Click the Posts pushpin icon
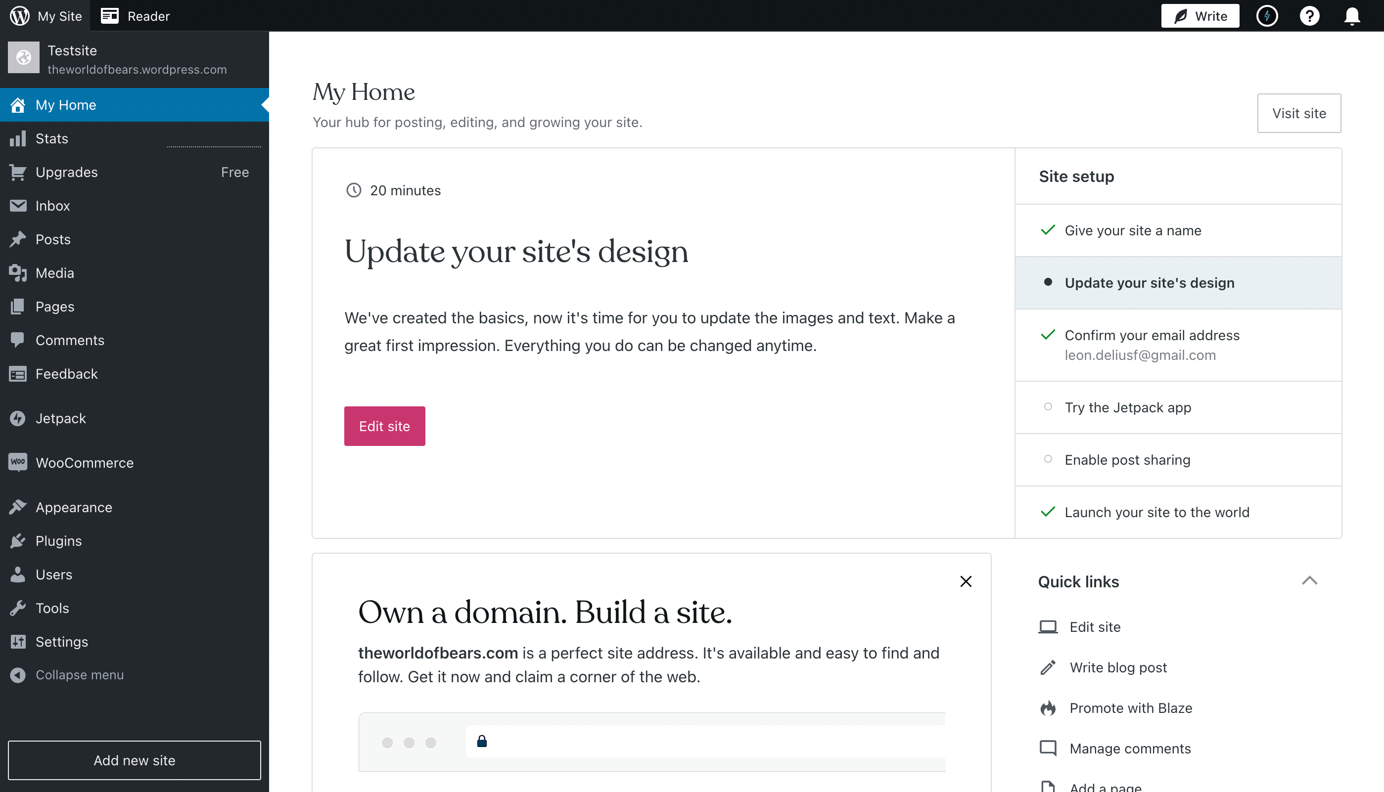The height and width of the screenshot is (792, 1384). (x=18, y=239)
